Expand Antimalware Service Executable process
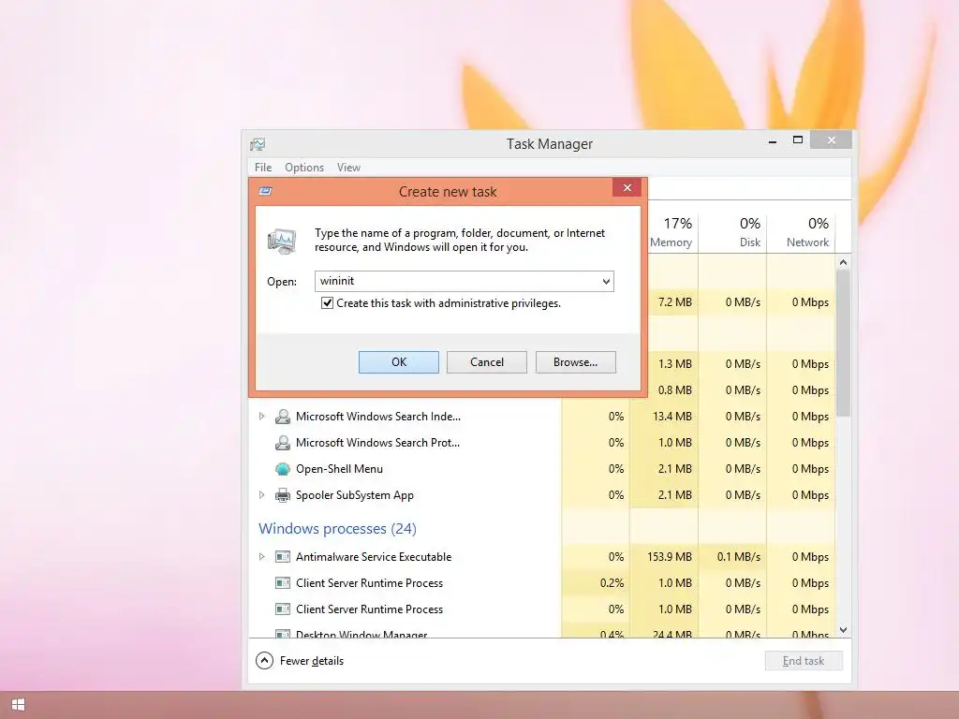959x719 pixels. (x=262, y=557)
